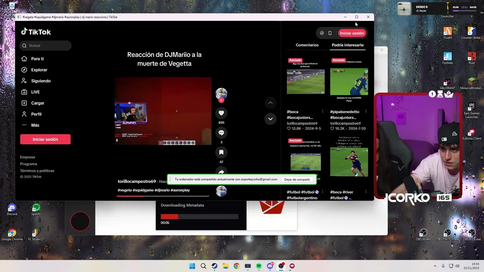This screenshot has height=272, width=484.
Task: Open more options for #boca #river video
Action: click(x=366, y=192)
